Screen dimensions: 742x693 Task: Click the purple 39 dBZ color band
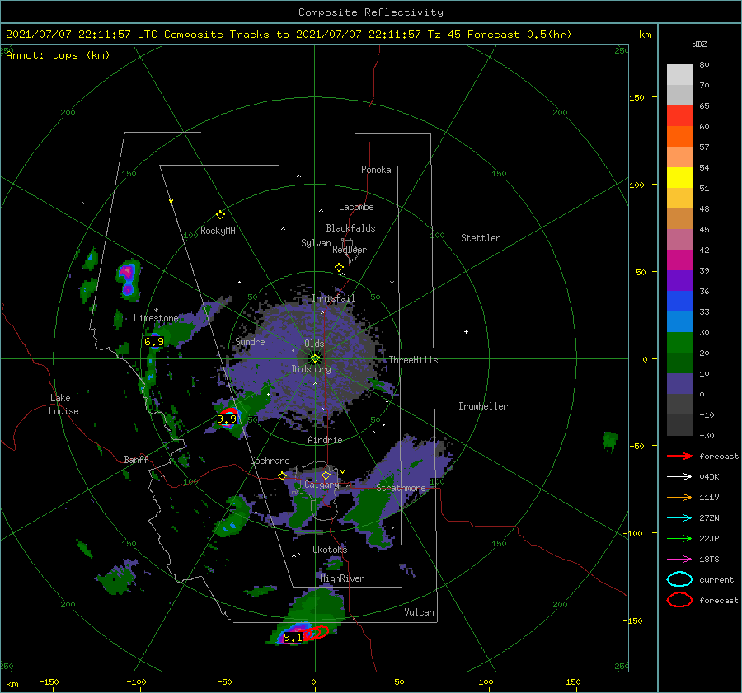tap(679, 280)
